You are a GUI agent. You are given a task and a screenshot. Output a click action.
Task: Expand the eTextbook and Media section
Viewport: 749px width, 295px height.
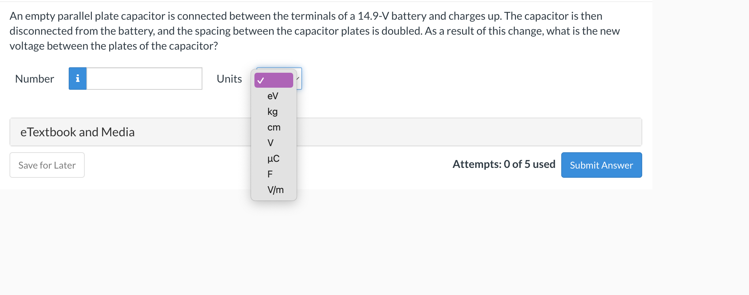point(77,132)
